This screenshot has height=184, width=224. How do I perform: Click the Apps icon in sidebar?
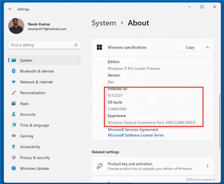tap(13, 103)
